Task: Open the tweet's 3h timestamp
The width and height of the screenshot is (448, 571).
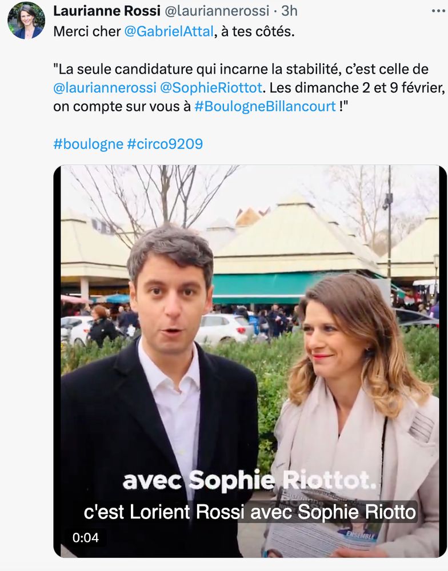Action: pyautogui.click(x=290, y=11)
